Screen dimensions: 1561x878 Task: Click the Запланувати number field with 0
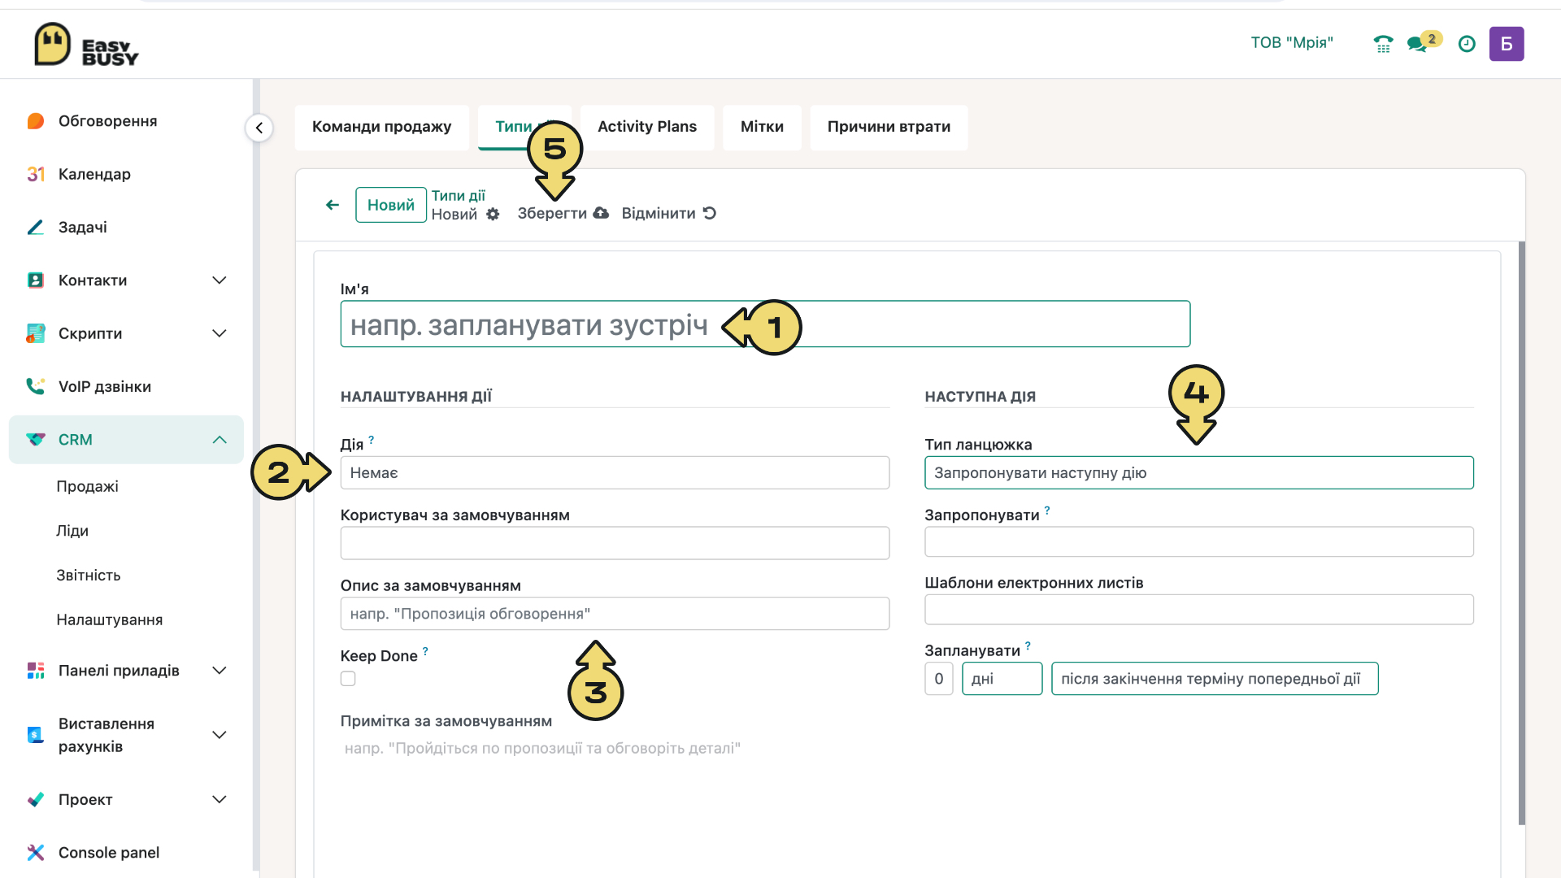tap(939, 679)
